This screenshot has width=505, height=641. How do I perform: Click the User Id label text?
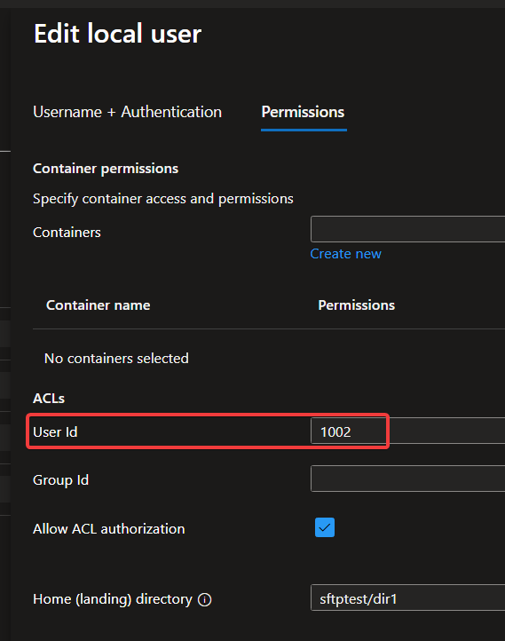[55, 432]
